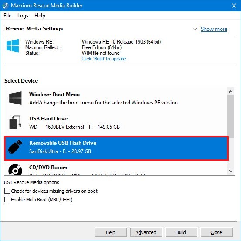The image size is (241, 241).
Task: Click the Windows Boot Menu logo icon
Action: 15,98
